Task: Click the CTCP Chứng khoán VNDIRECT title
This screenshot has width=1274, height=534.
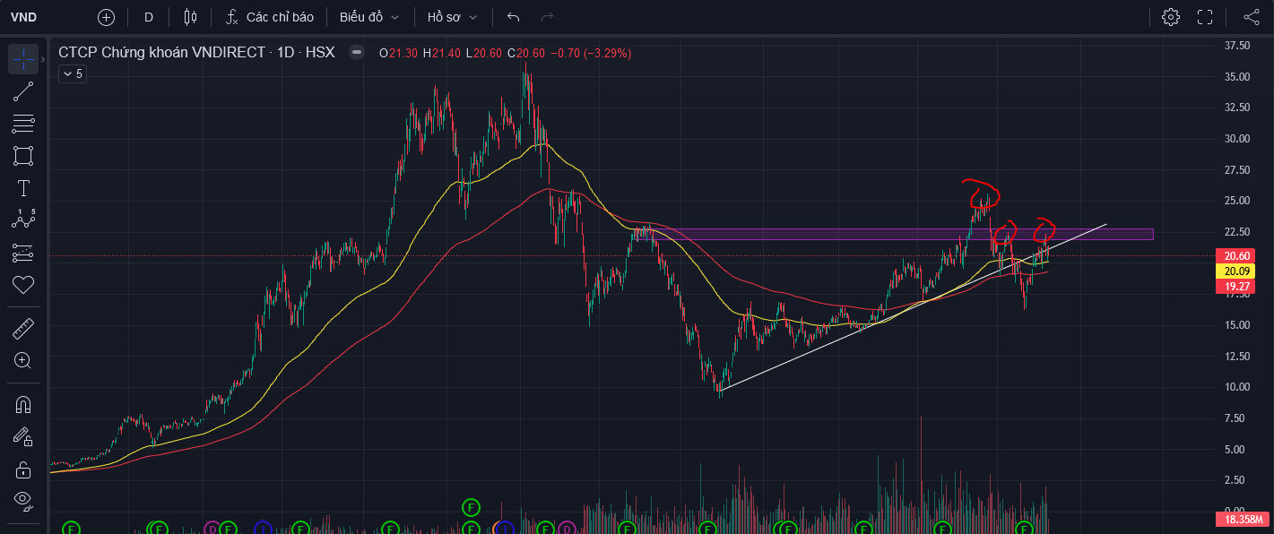Action: coord(162,53)
